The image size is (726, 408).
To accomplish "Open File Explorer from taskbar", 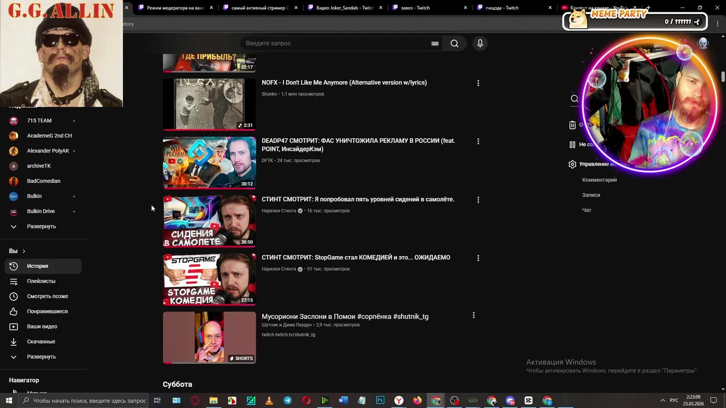I will pyautogui.click(x=213, y=401).
